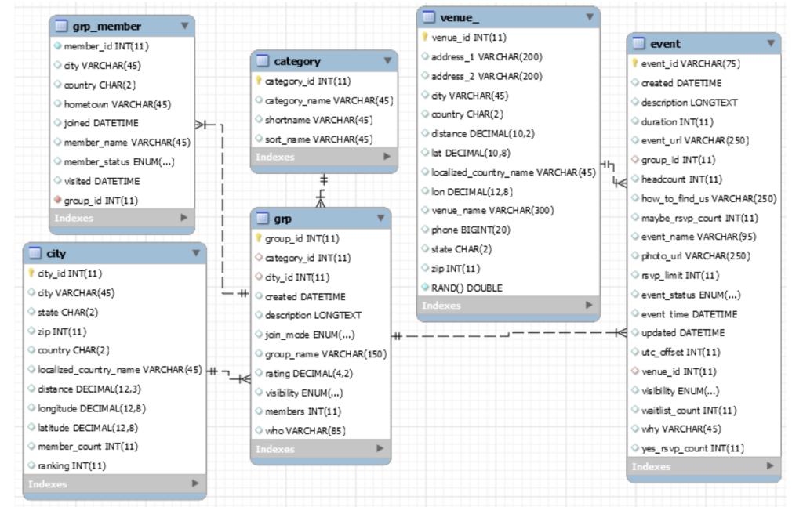Collapse the event table using its header arrow

click(x=771, y=45)
